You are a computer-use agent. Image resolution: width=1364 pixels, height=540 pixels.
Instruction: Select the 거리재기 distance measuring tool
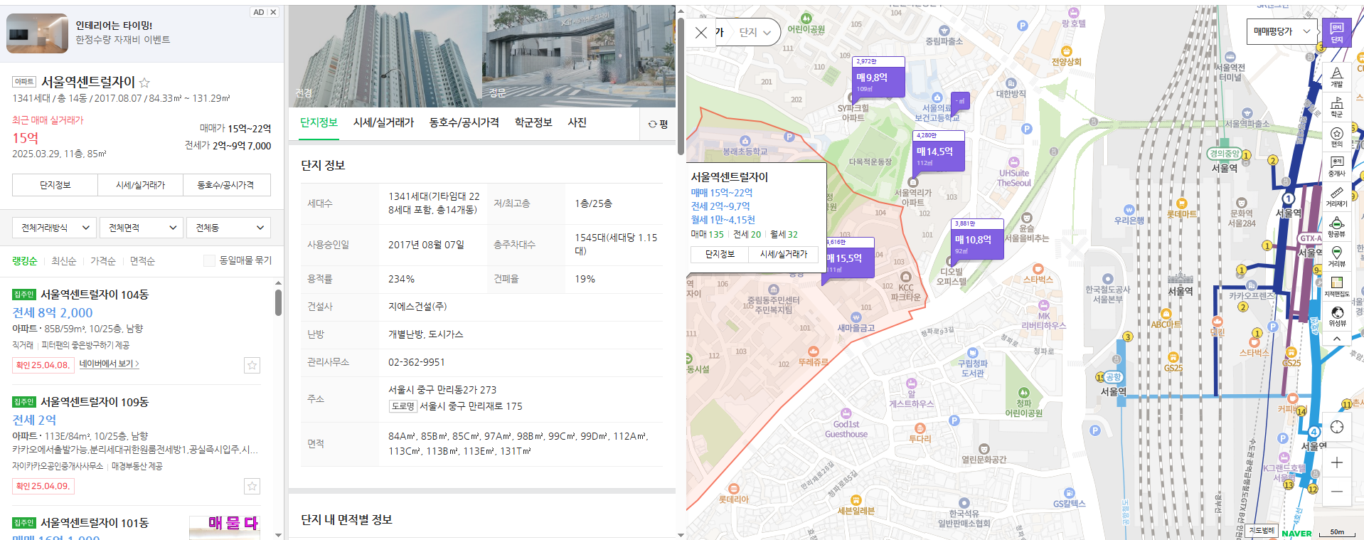[1336, 197]
